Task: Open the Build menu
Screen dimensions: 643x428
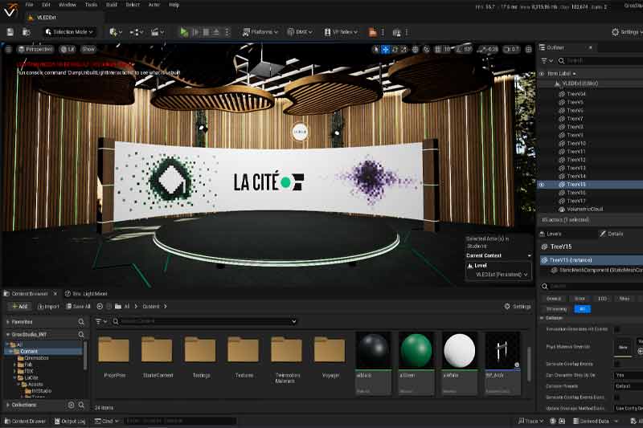Action: 112,5
